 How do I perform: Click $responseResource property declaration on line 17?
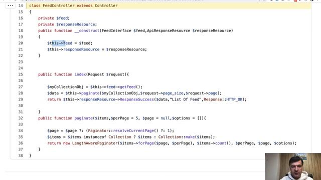pyautogui.click(x=76, y=24)
